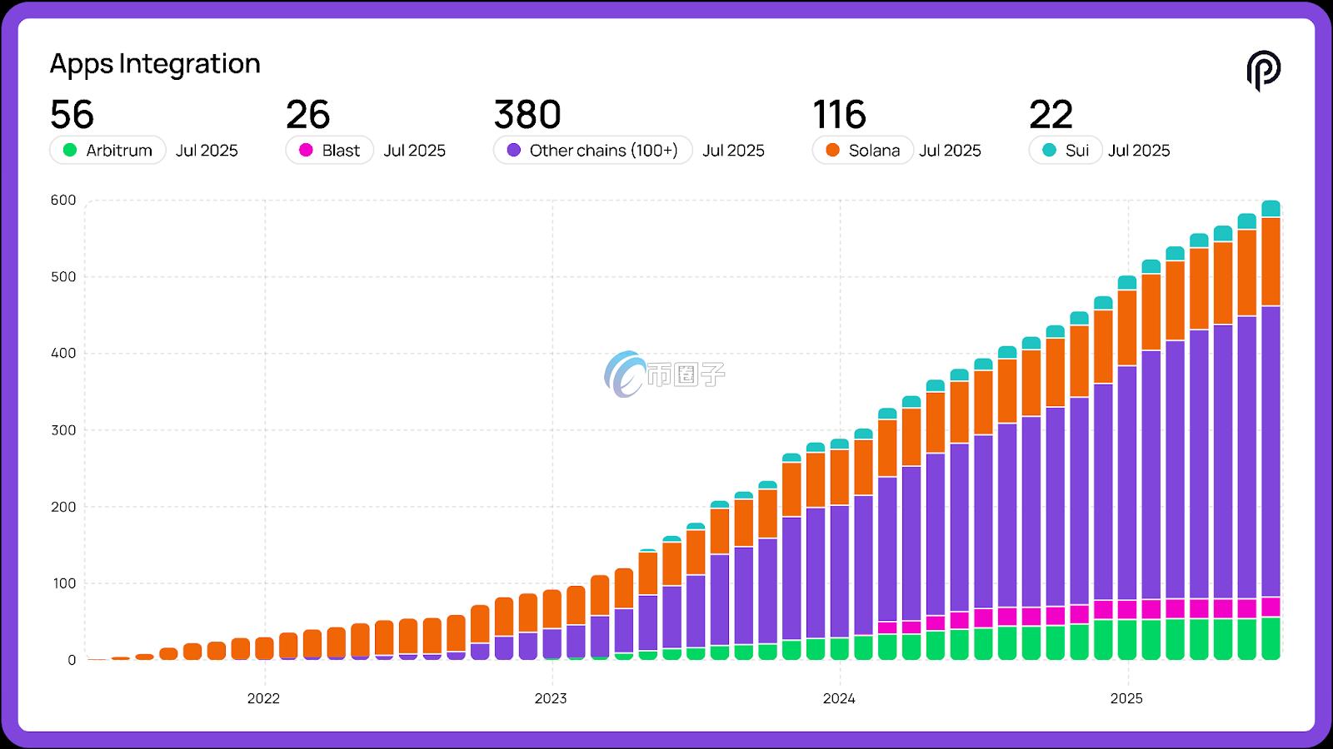Click the green dot beside Arbitrum

[x=70, y=150]
